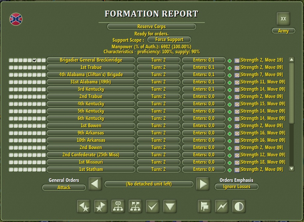
Task: Select the 5th Kentucky unit
Action: (91, 111)
